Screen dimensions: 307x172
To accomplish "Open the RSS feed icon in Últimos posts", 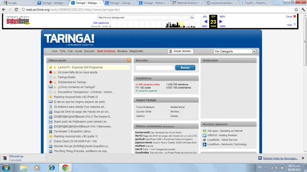I will pos(129,60).
